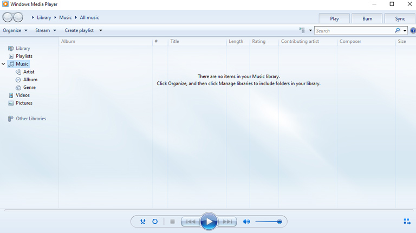The width and height of the screenshot is (416, 233).
Task: Open the breadcrumb arrow before Library
Action: click(x=33, y=17)
